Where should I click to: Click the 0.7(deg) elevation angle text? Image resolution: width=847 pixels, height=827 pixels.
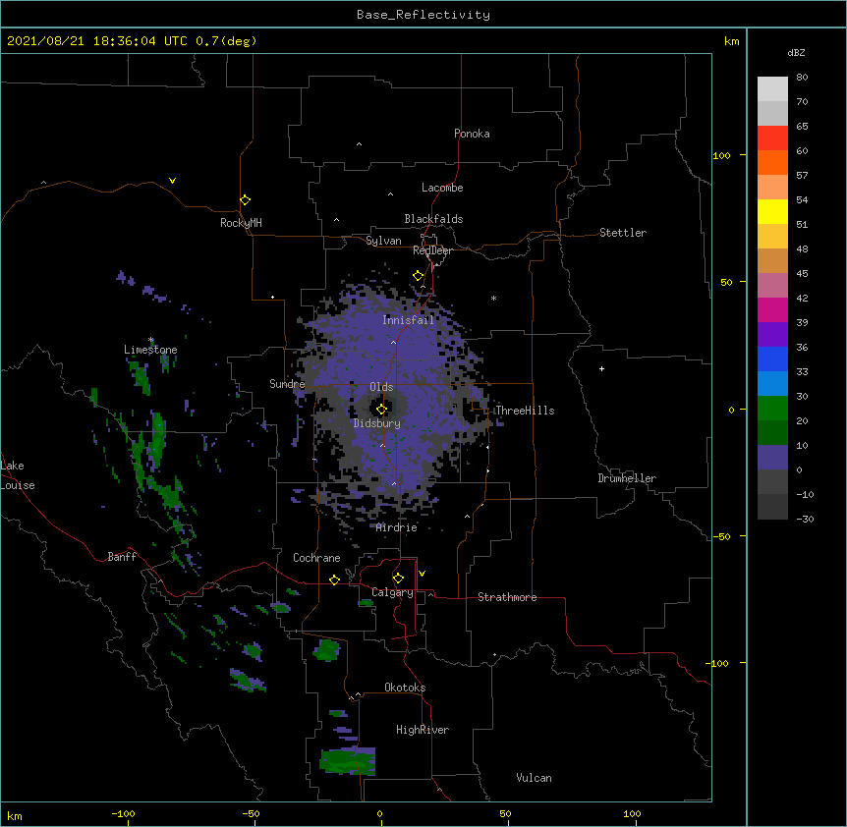coord(226,41)
